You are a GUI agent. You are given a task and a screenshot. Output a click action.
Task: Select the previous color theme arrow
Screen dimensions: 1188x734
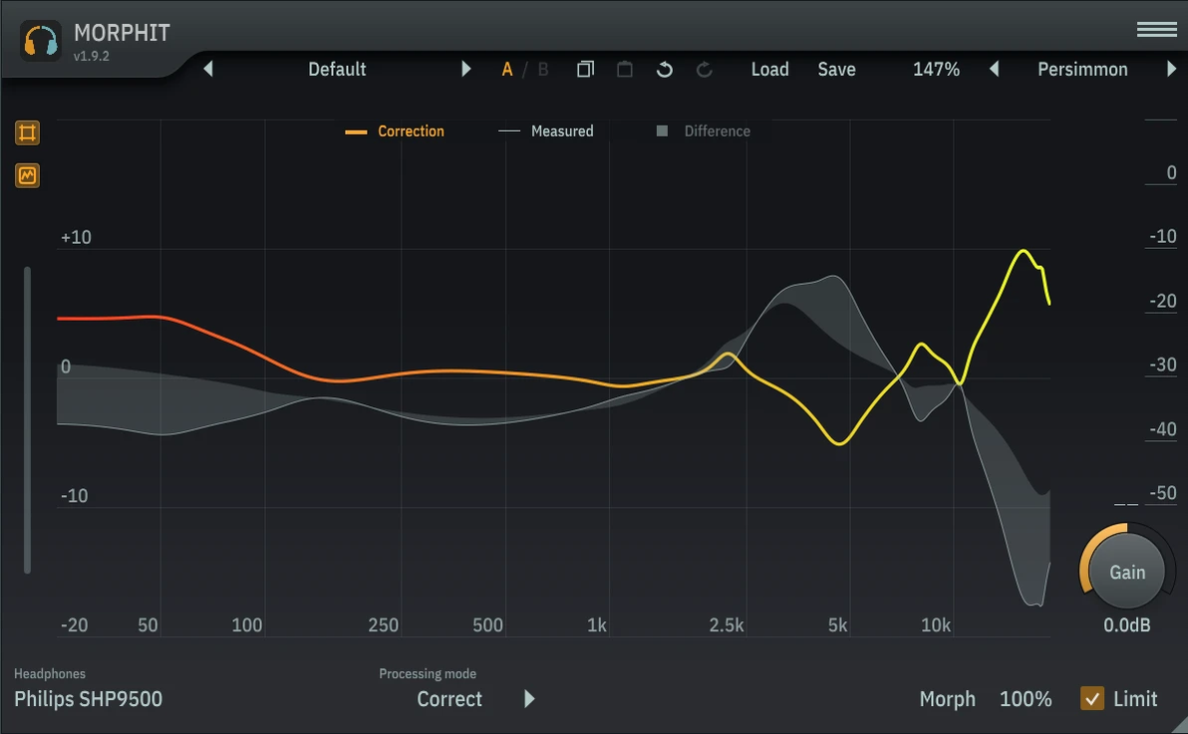(x=994, y=70)
